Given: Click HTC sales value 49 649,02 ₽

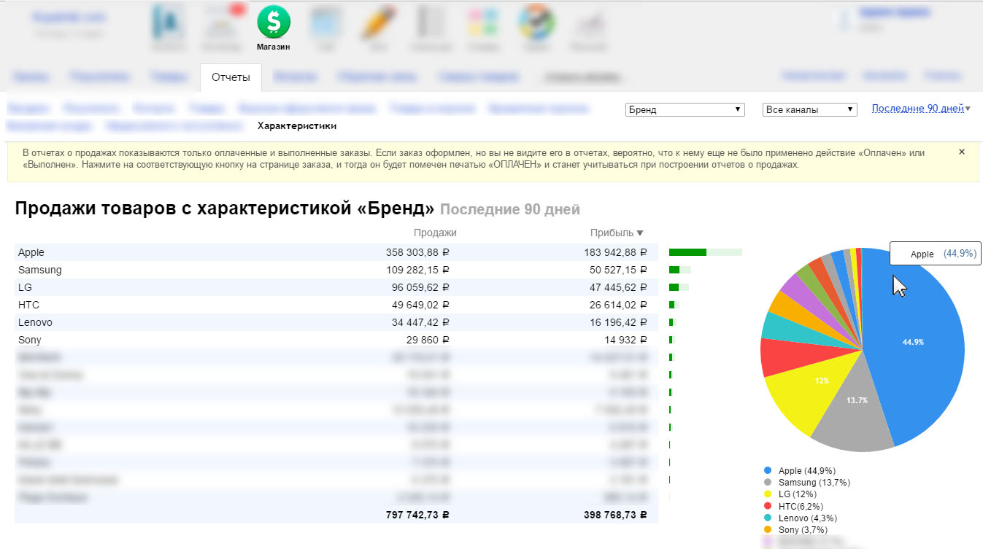Looking at the screenshot, I should pos(420,305).
